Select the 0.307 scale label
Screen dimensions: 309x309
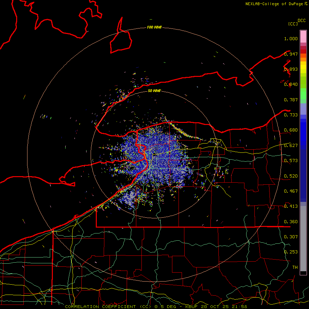(291, 237)
